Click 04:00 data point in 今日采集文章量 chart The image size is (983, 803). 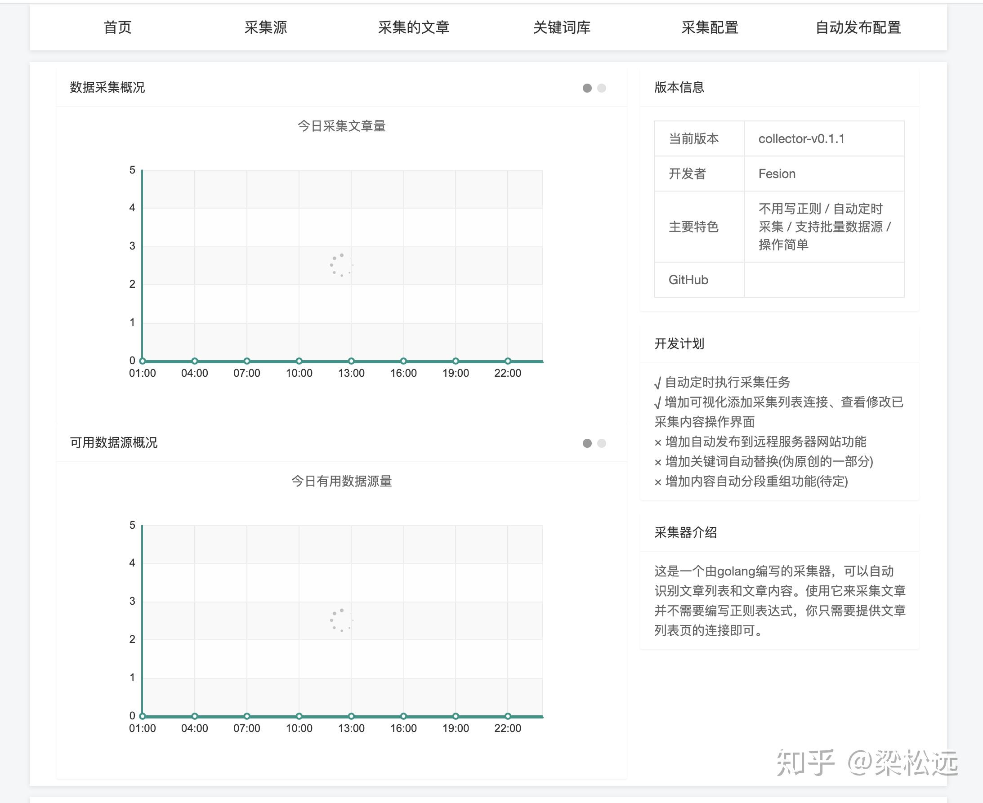coord(195,361)
